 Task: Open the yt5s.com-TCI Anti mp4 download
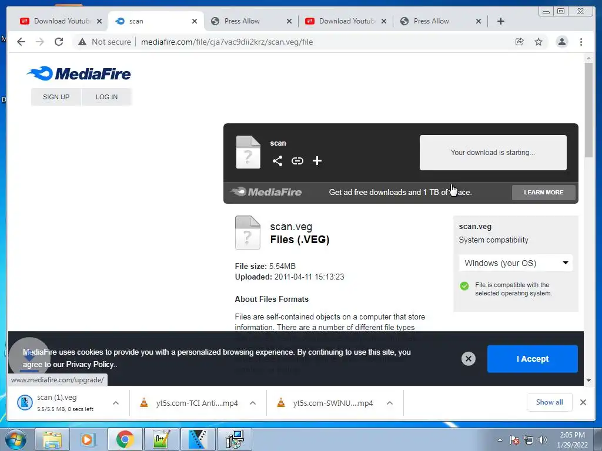click(191, 403)
